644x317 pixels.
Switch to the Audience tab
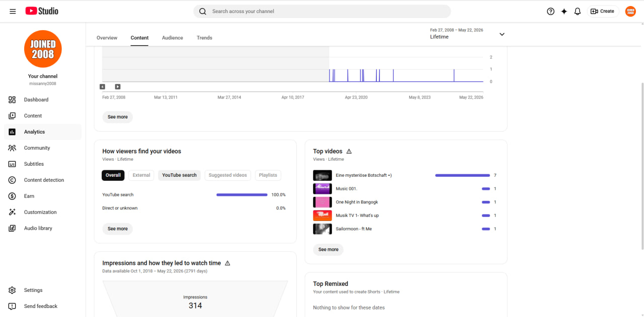[x=173, y=38]
